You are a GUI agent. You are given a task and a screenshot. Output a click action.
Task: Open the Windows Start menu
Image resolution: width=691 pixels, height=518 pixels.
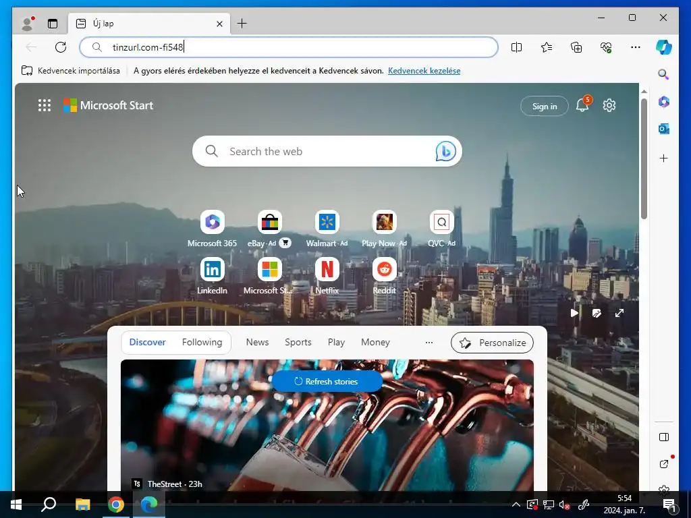(x=16, y=505)
